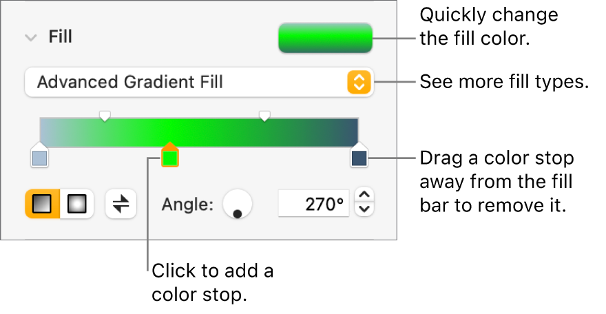Increase angle with the up stepper arrow
The image size is (606, 314).
[366, 197]
